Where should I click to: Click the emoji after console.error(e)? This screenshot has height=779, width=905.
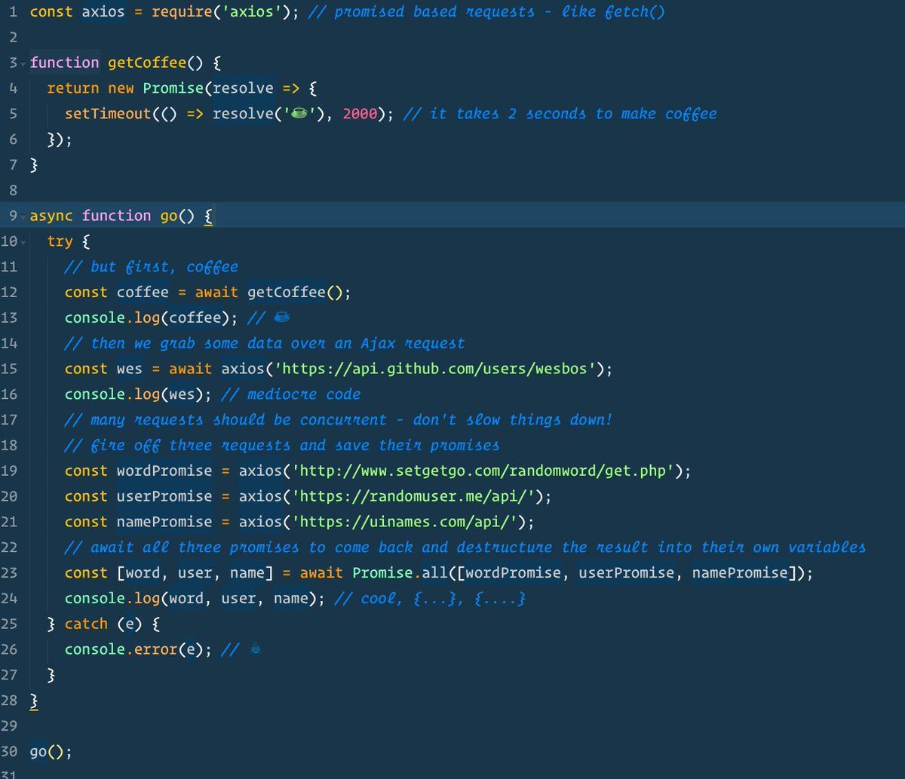pyautogui.click(x=254, y=649)
